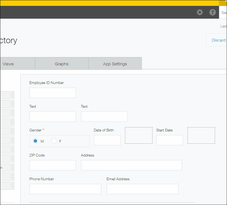227x205 pixels.
Task: Open the App Settings tab
Action: [115, 63]
